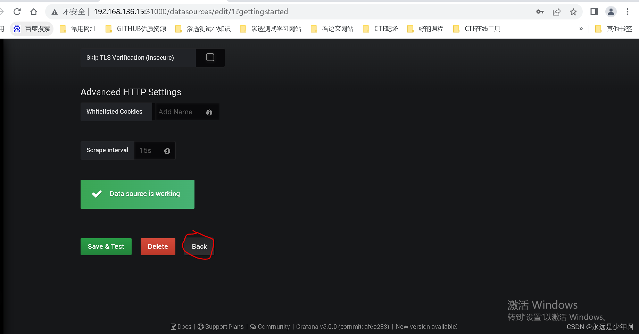Screen dimensions: 639x334
Task: Click the Data source is working alert
Action: click(138, 194)
